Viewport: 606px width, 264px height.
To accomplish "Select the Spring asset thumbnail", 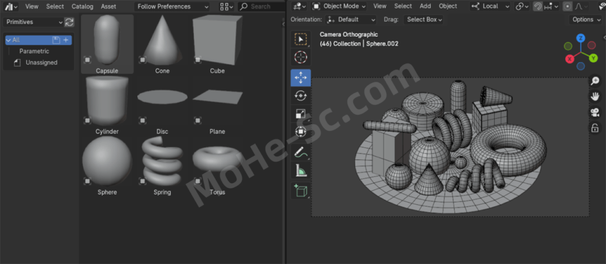I will [x=162, y=161].
